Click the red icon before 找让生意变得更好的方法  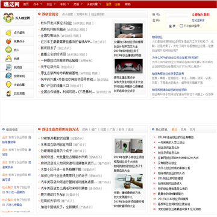pyautogui.click(x=39, y=129)
